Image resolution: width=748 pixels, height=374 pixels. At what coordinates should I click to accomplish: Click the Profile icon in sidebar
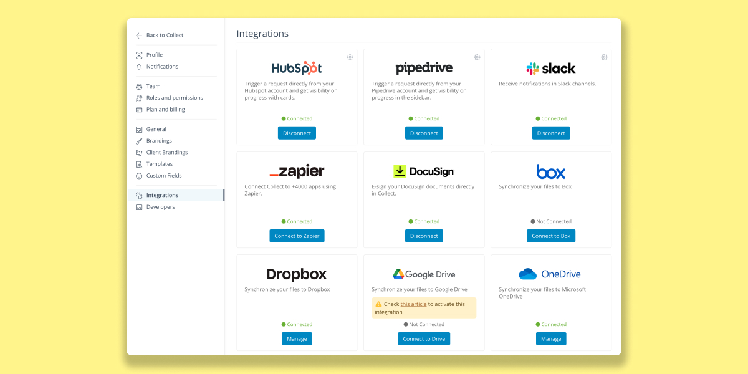139,55
